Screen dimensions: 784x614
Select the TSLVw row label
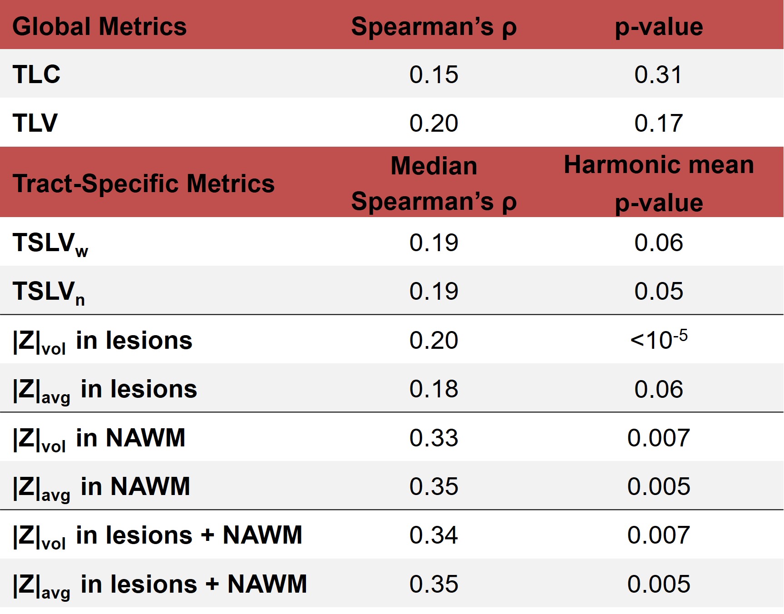click(x=50, y=243)
